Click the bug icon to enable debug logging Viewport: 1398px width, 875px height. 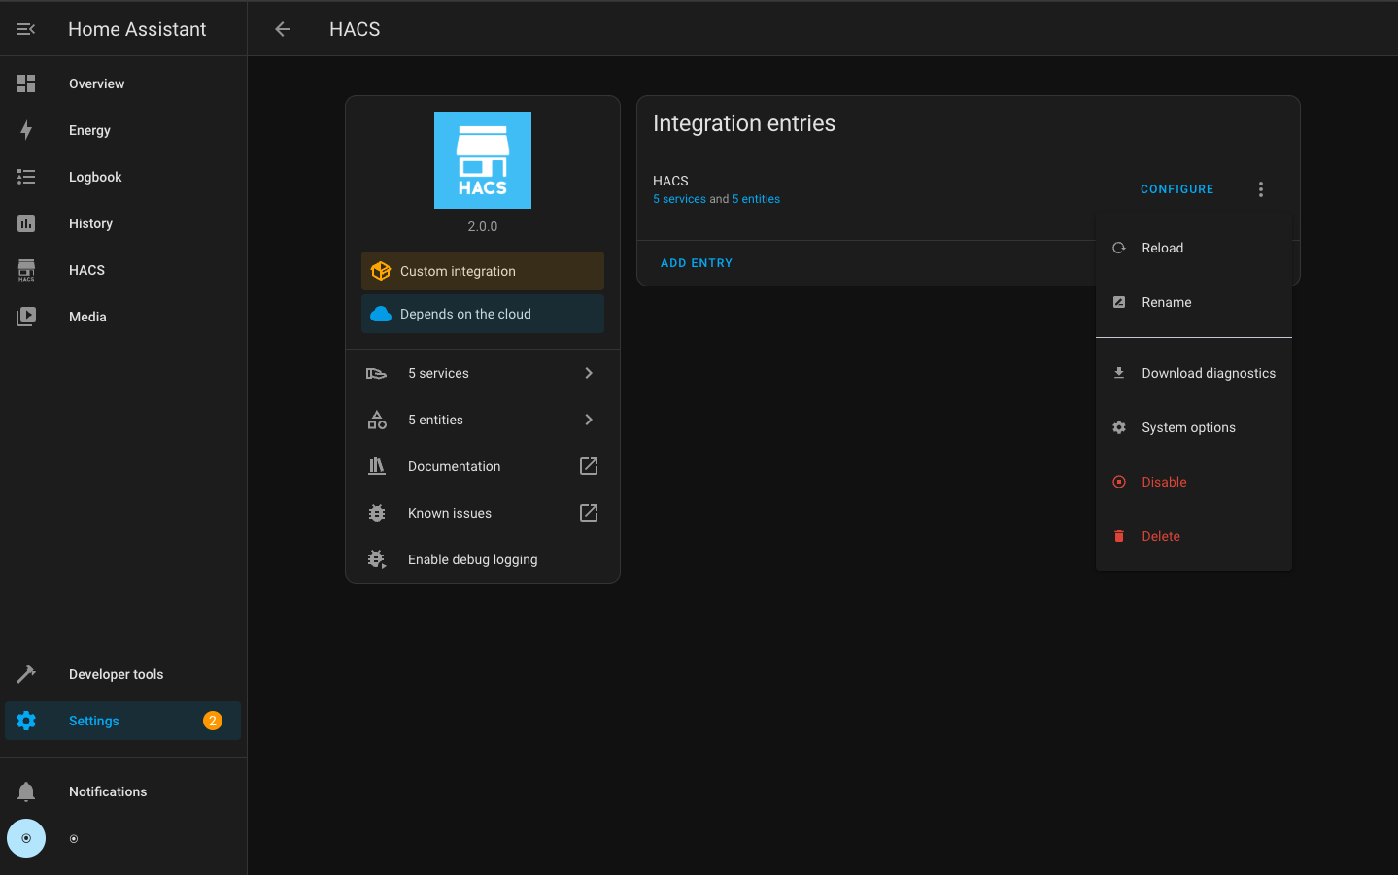tap(377, 559)
